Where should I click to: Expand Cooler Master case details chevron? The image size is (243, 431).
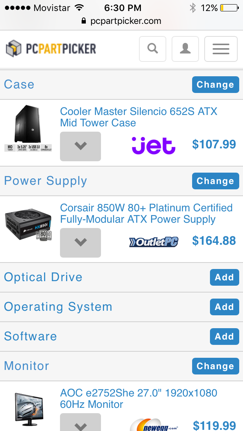click(x=80, y=146)
